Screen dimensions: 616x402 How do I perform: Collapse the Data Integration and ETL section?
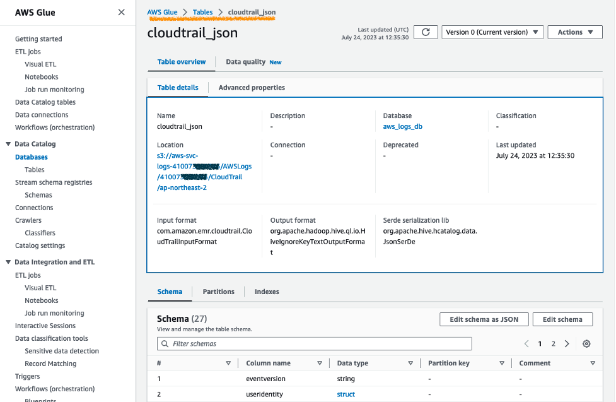click(x=8, y=262)
